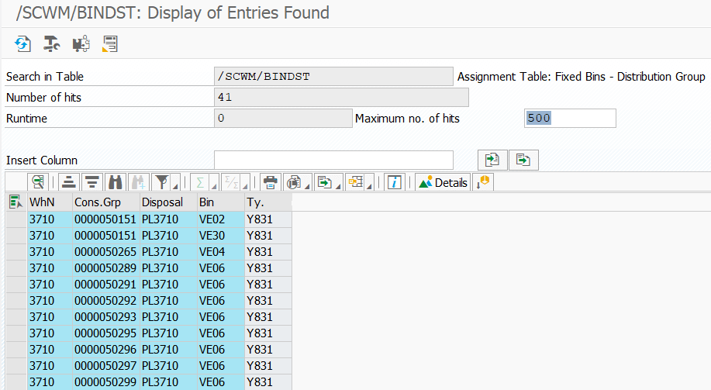The width and height of the screenshot is (711, 390).
Task: Click the select-all icon at table corner
Action: pyautogui.click(x=16, y=202)
